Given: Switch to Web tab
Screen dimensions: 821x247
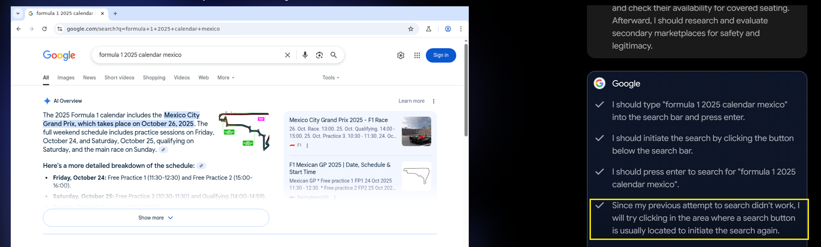Looking at the screenshot, I should [203, 78].
